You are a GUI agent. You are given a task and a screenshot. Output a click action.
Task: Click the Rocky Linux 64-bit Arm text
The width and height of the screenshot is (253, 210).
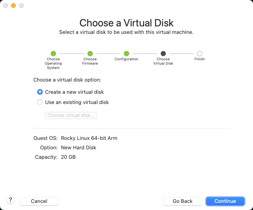pos(89,138)
